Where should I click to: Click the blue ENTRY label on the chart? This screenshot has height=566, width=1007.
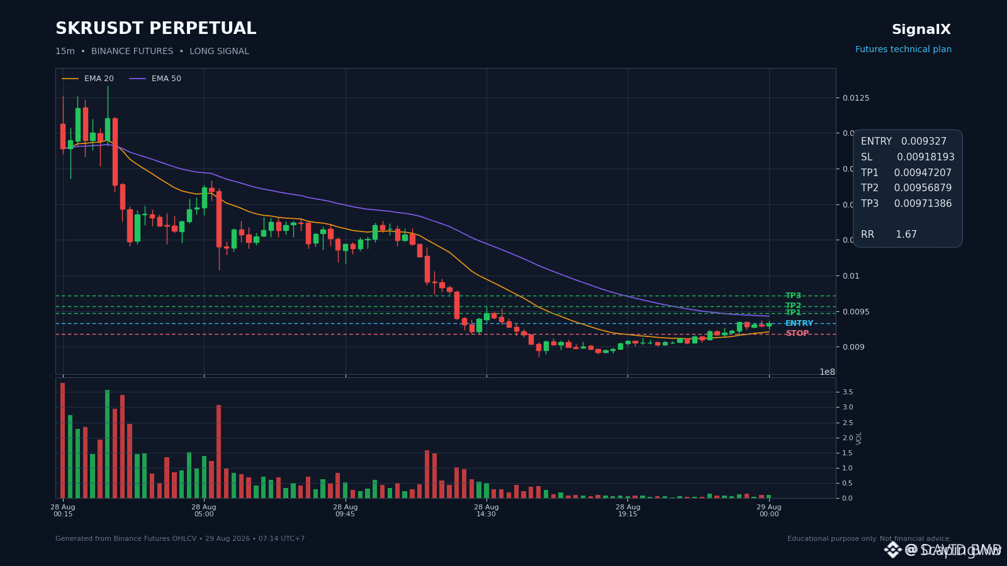click(799, 323)
